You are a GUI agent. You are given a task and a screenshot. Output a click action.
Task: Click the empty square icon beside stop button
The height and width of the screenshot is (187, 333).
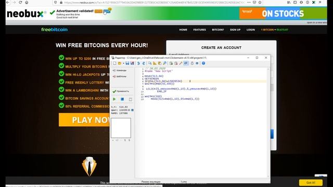(x=131, y=99)
